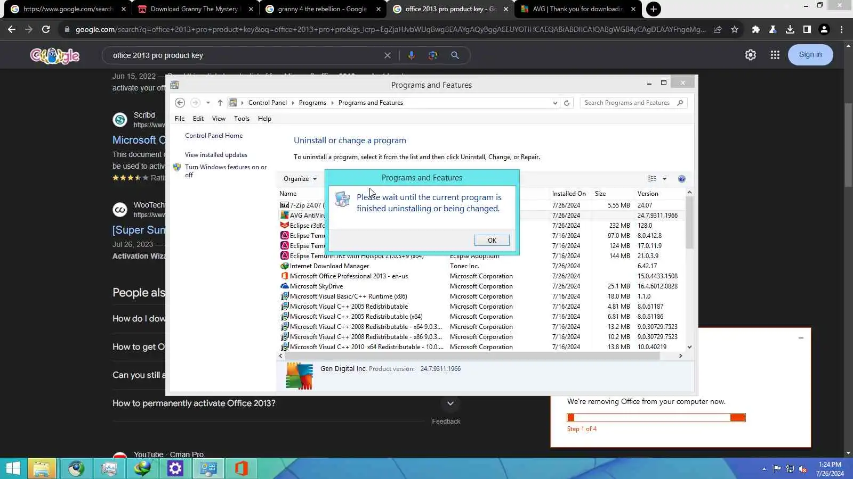The width and height of the screenshot is (853, 479).
Task: Click View installed updates link
Action: tap(216, 155)
